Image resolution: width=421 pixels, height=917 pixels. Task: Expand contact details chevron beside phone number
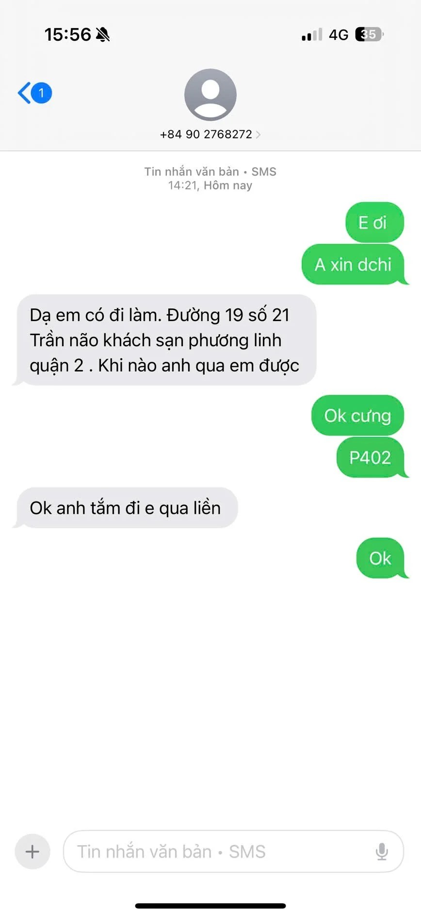[258, 135]
